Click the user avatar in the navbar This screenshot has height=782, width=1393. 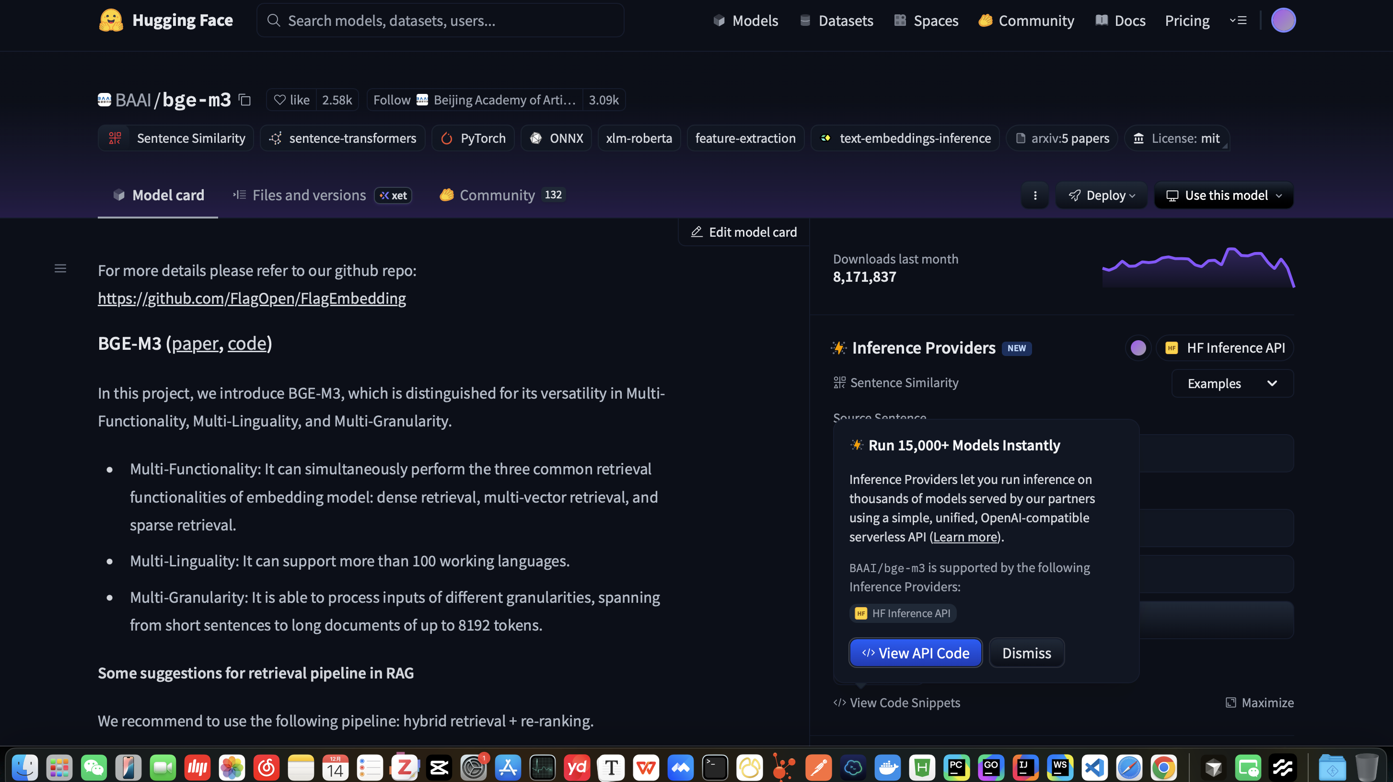coord(1283,21)
